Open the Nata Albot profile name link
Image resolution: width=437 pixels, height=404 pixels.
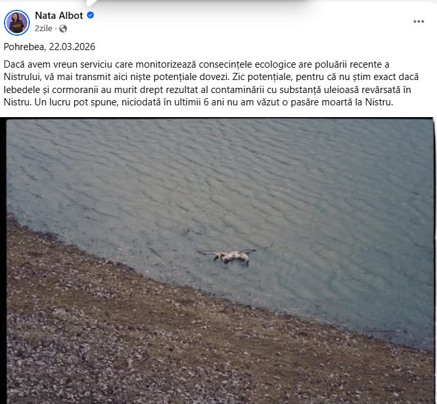point(59,16)
